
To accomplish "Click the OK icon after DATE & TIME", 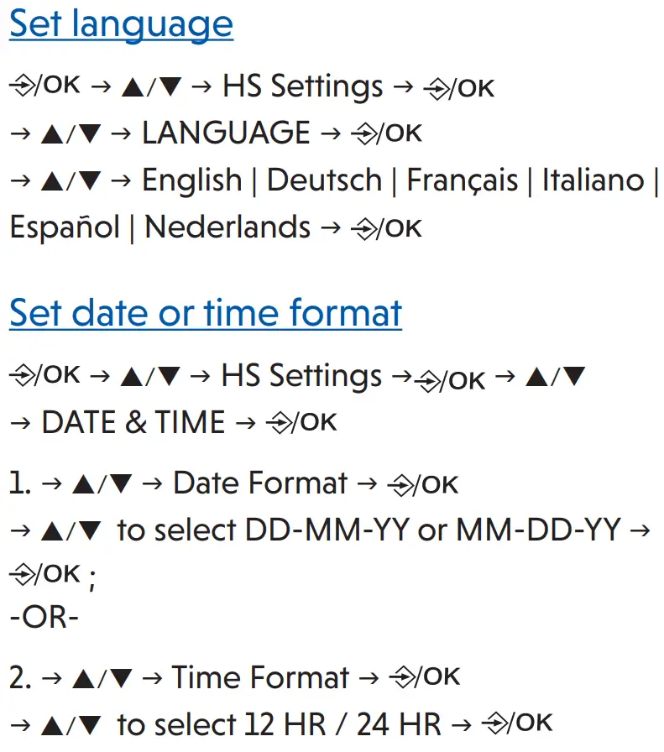I will coord(301,422).
